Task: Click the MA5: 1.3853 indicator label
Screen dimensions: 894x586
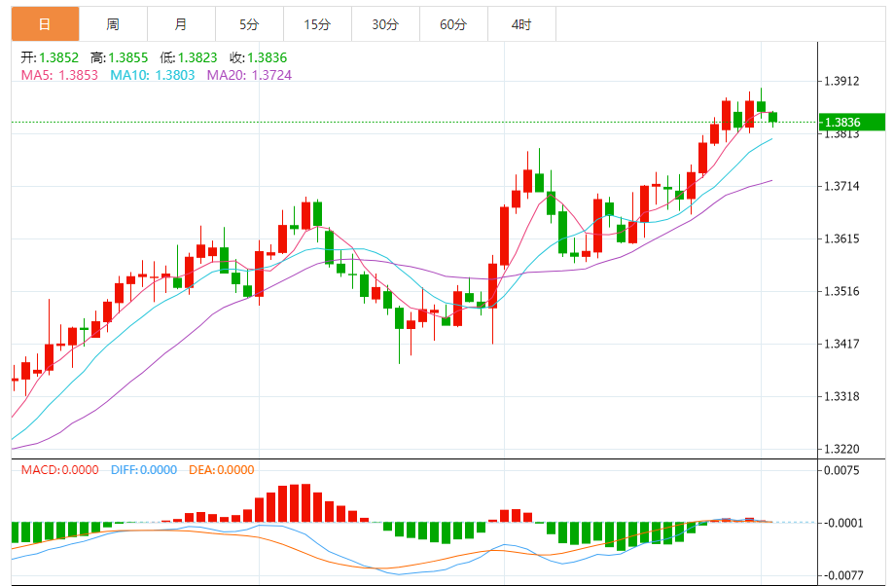Action: [59, 75]
